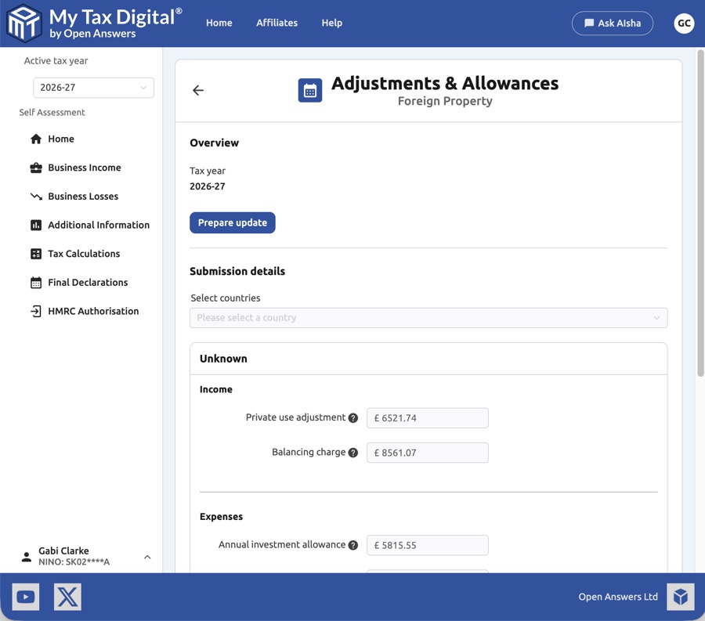Image resolution: width=705 pixels, height=621 pixels.
Task: Click the help icon beside Balancing charge
Action: point(353,452)
